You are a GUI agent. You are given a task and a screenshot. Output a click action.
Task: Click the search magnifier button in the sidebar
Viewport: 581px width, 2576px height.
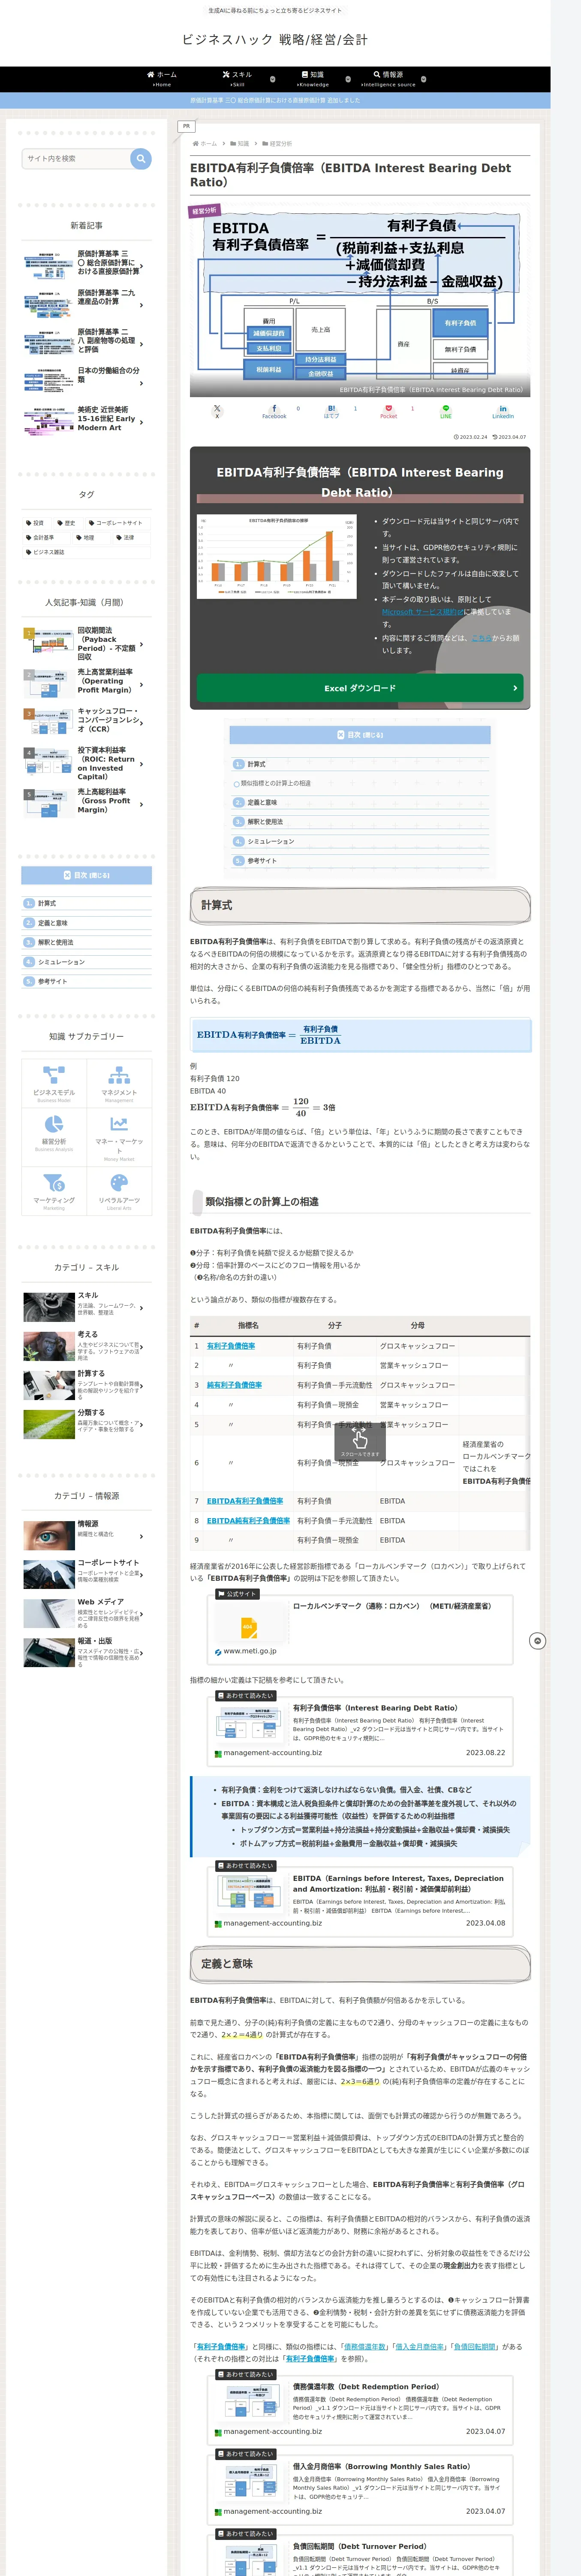pyautogui.click(x=141, y=158)
